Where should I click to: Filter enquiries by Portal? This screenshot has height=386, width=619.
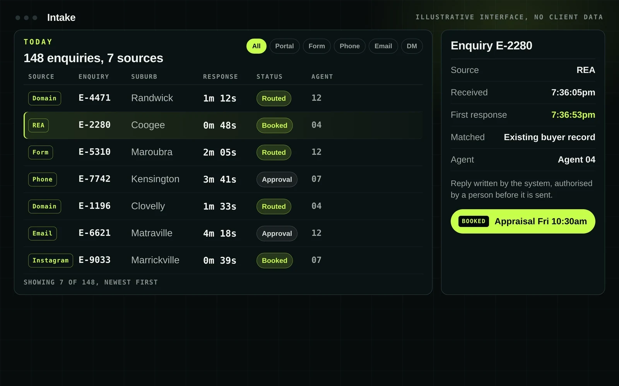(284, 46)
